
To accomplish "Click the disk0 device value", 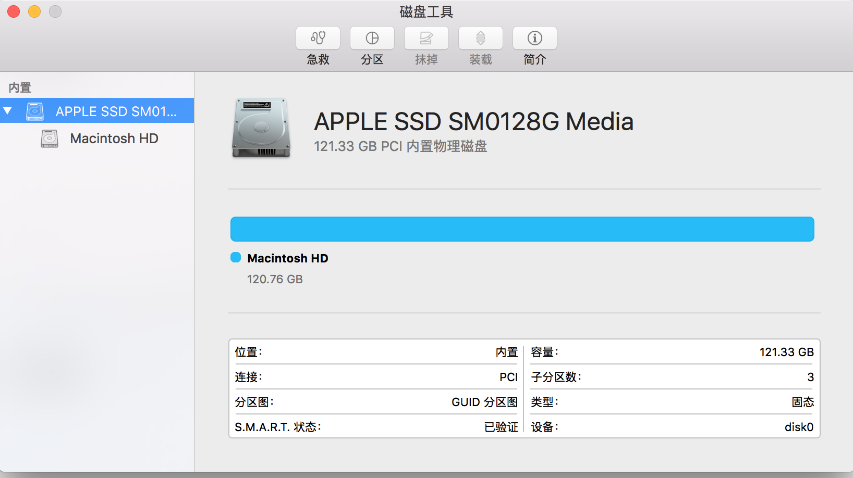I will (x=799, y=427).
